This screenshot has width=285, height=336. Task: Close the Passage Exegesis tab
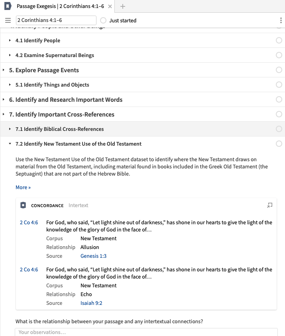[110, 6]
